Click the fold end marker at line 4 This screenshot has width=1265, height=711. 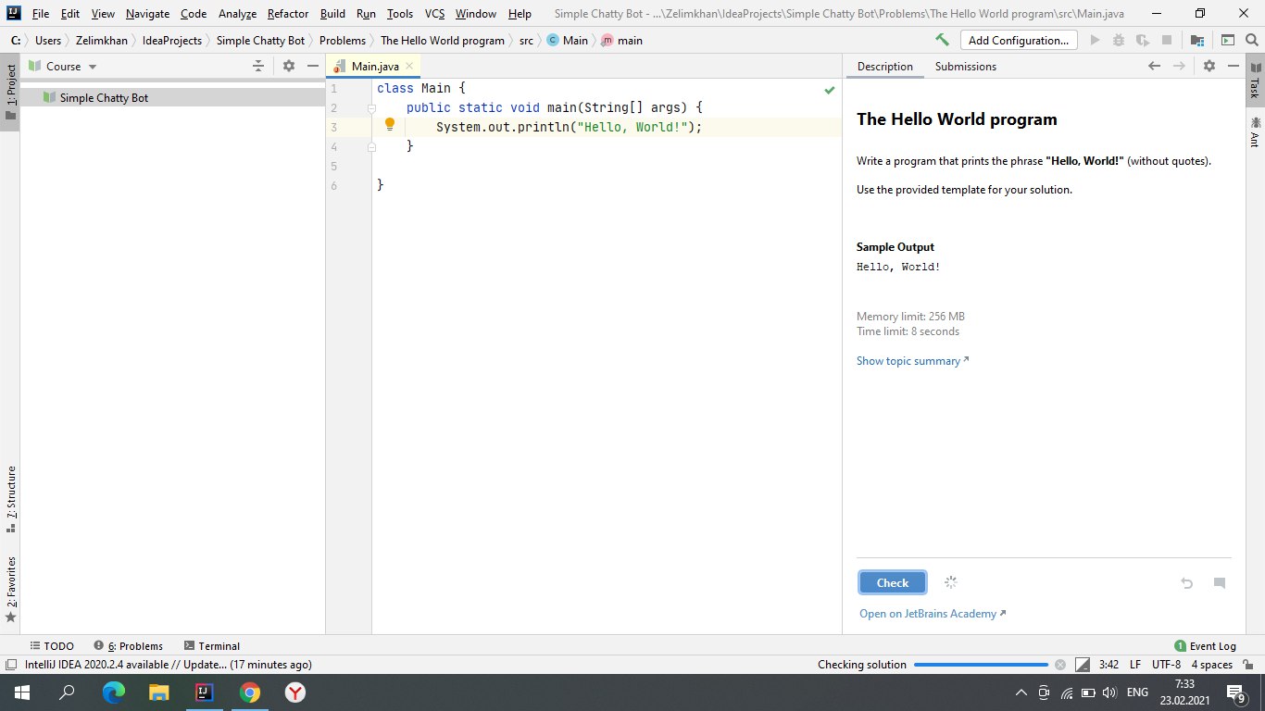[x=370, y=146]
